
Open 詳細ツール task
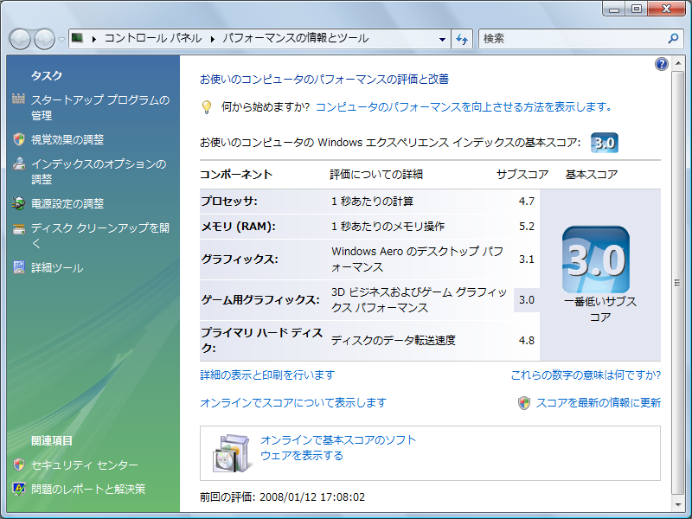(x=57, y=268)
